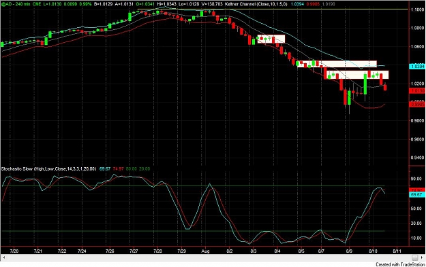The image size is (426, 267).
Task: Click the '7/28' date label
Action: click(x=157, y=251)
